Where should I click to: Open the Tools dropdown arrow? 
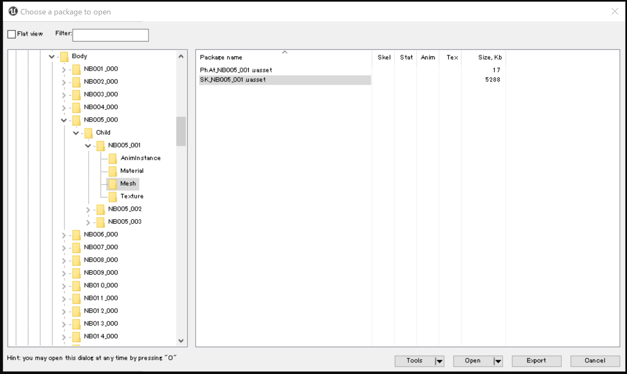coord(439,361)
